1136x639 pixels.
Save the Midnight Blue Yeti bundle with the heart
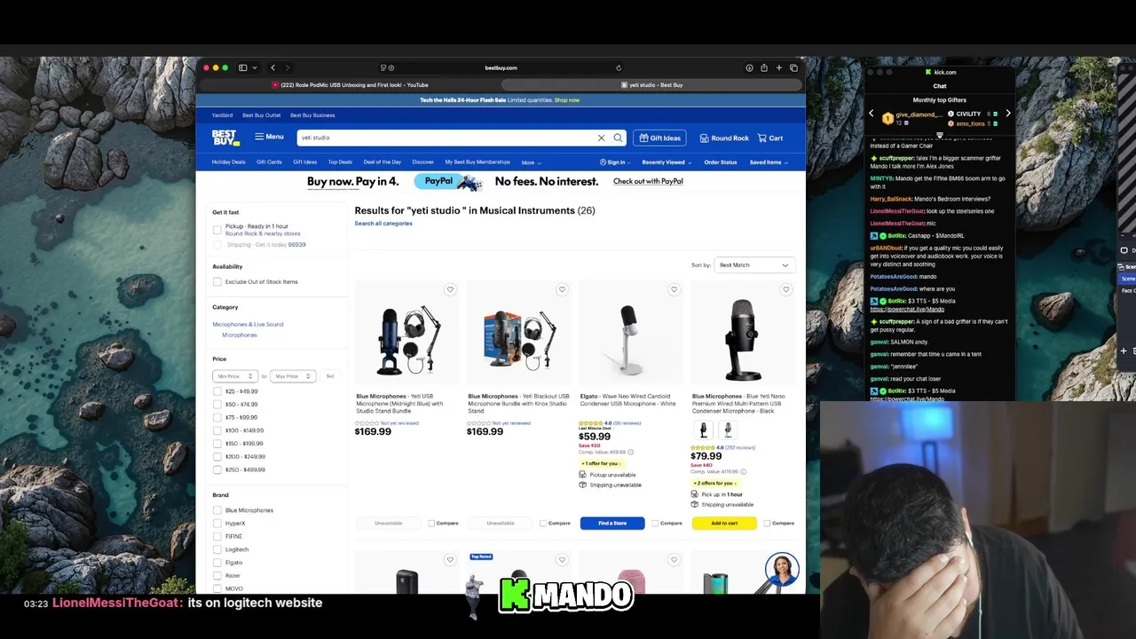click(450, 289)
